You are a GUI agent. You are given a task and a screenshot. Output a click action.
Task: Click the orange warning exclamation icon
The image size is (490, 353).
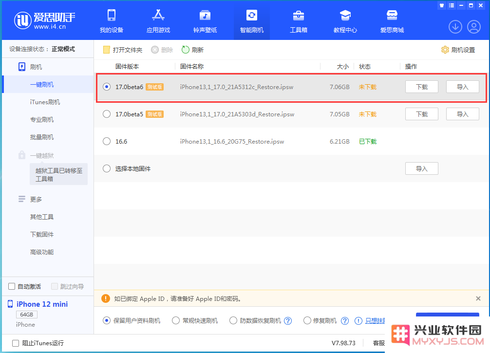[106, 298]
